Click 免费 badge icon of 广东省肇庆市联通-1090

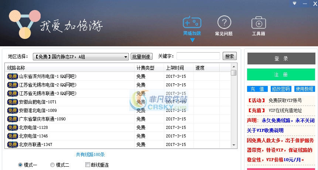point(13,119)
